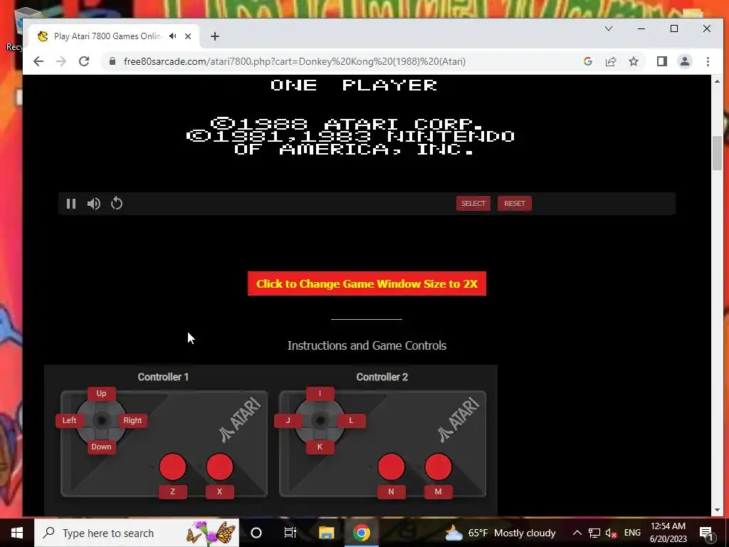The width and height of the screenshot is (729, 547).
Task: Click the scrollbar down arrow
Action: [718, 510]
